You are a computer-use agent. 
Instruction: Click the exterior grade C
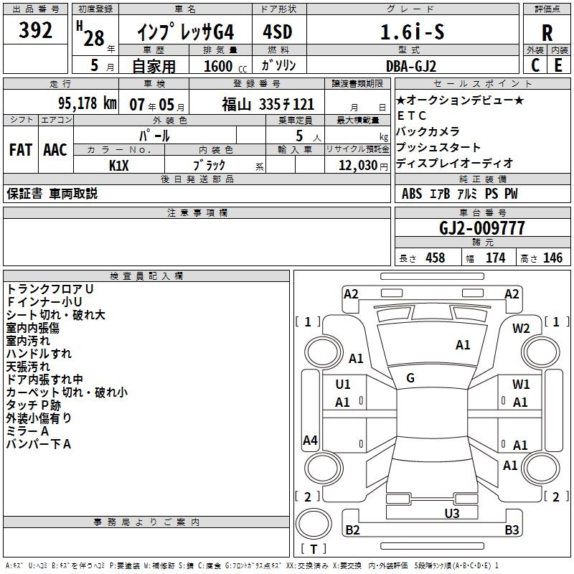[x=535, y=65]
